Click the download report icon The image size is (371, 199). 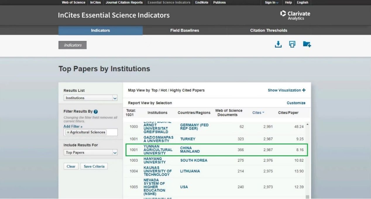[x=278, y=44]
